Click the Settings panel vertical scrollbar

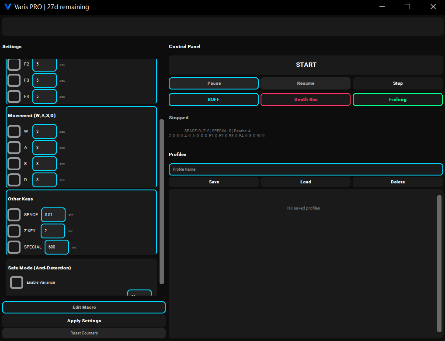click(162, 201)
